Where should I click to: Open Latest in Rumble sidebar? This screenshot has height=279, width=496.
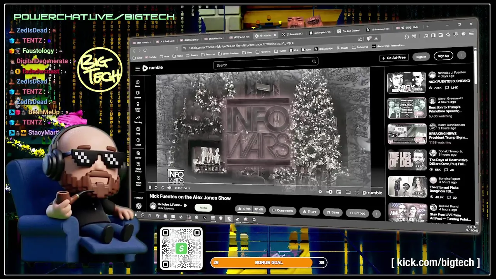pos(138,141)
